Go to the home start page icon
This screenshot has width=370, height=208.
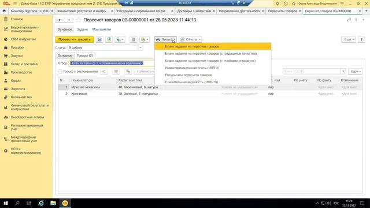pyautogui.click(x=4, y=11)
